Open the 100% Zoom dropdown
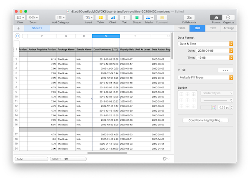The width and height of the screenshot is (250, 180). tap(33, 17)
